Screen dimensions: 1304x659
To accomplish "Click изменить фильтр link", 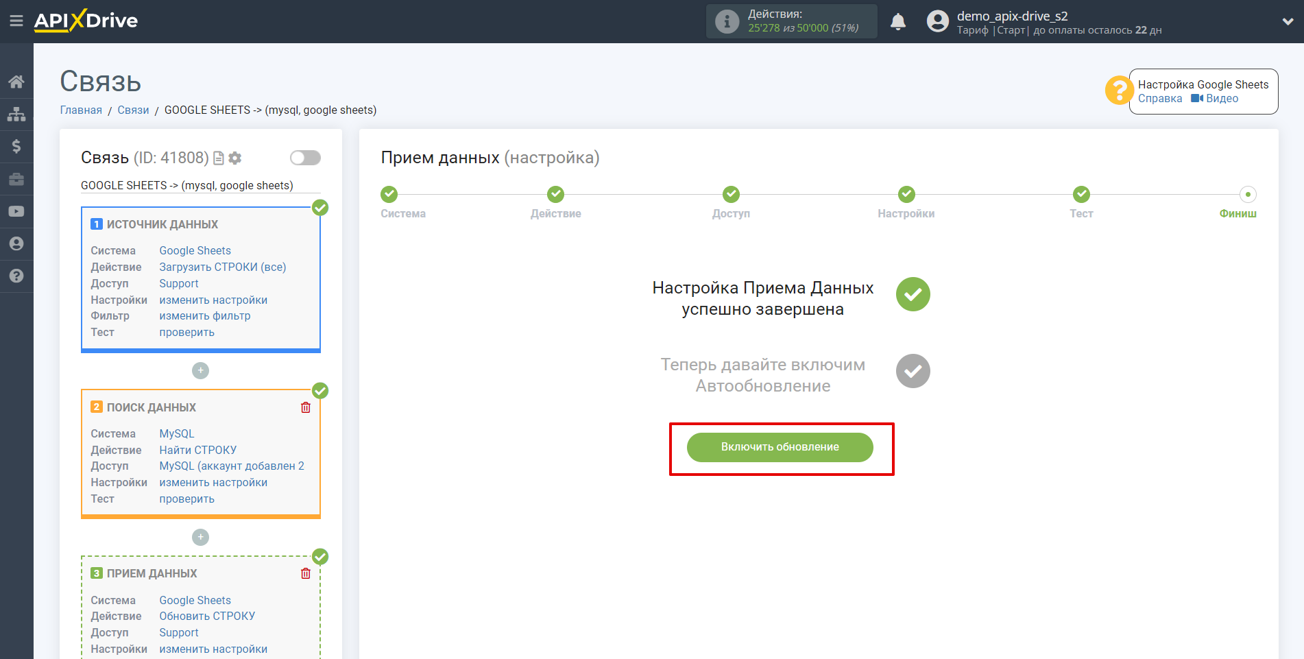I will [205, 315].
